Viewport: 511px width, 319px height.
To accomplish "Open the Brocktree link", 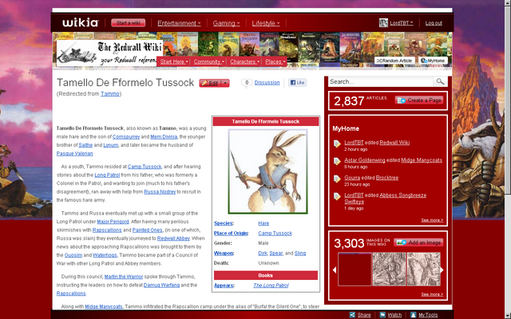I will [x=387, y=178].
